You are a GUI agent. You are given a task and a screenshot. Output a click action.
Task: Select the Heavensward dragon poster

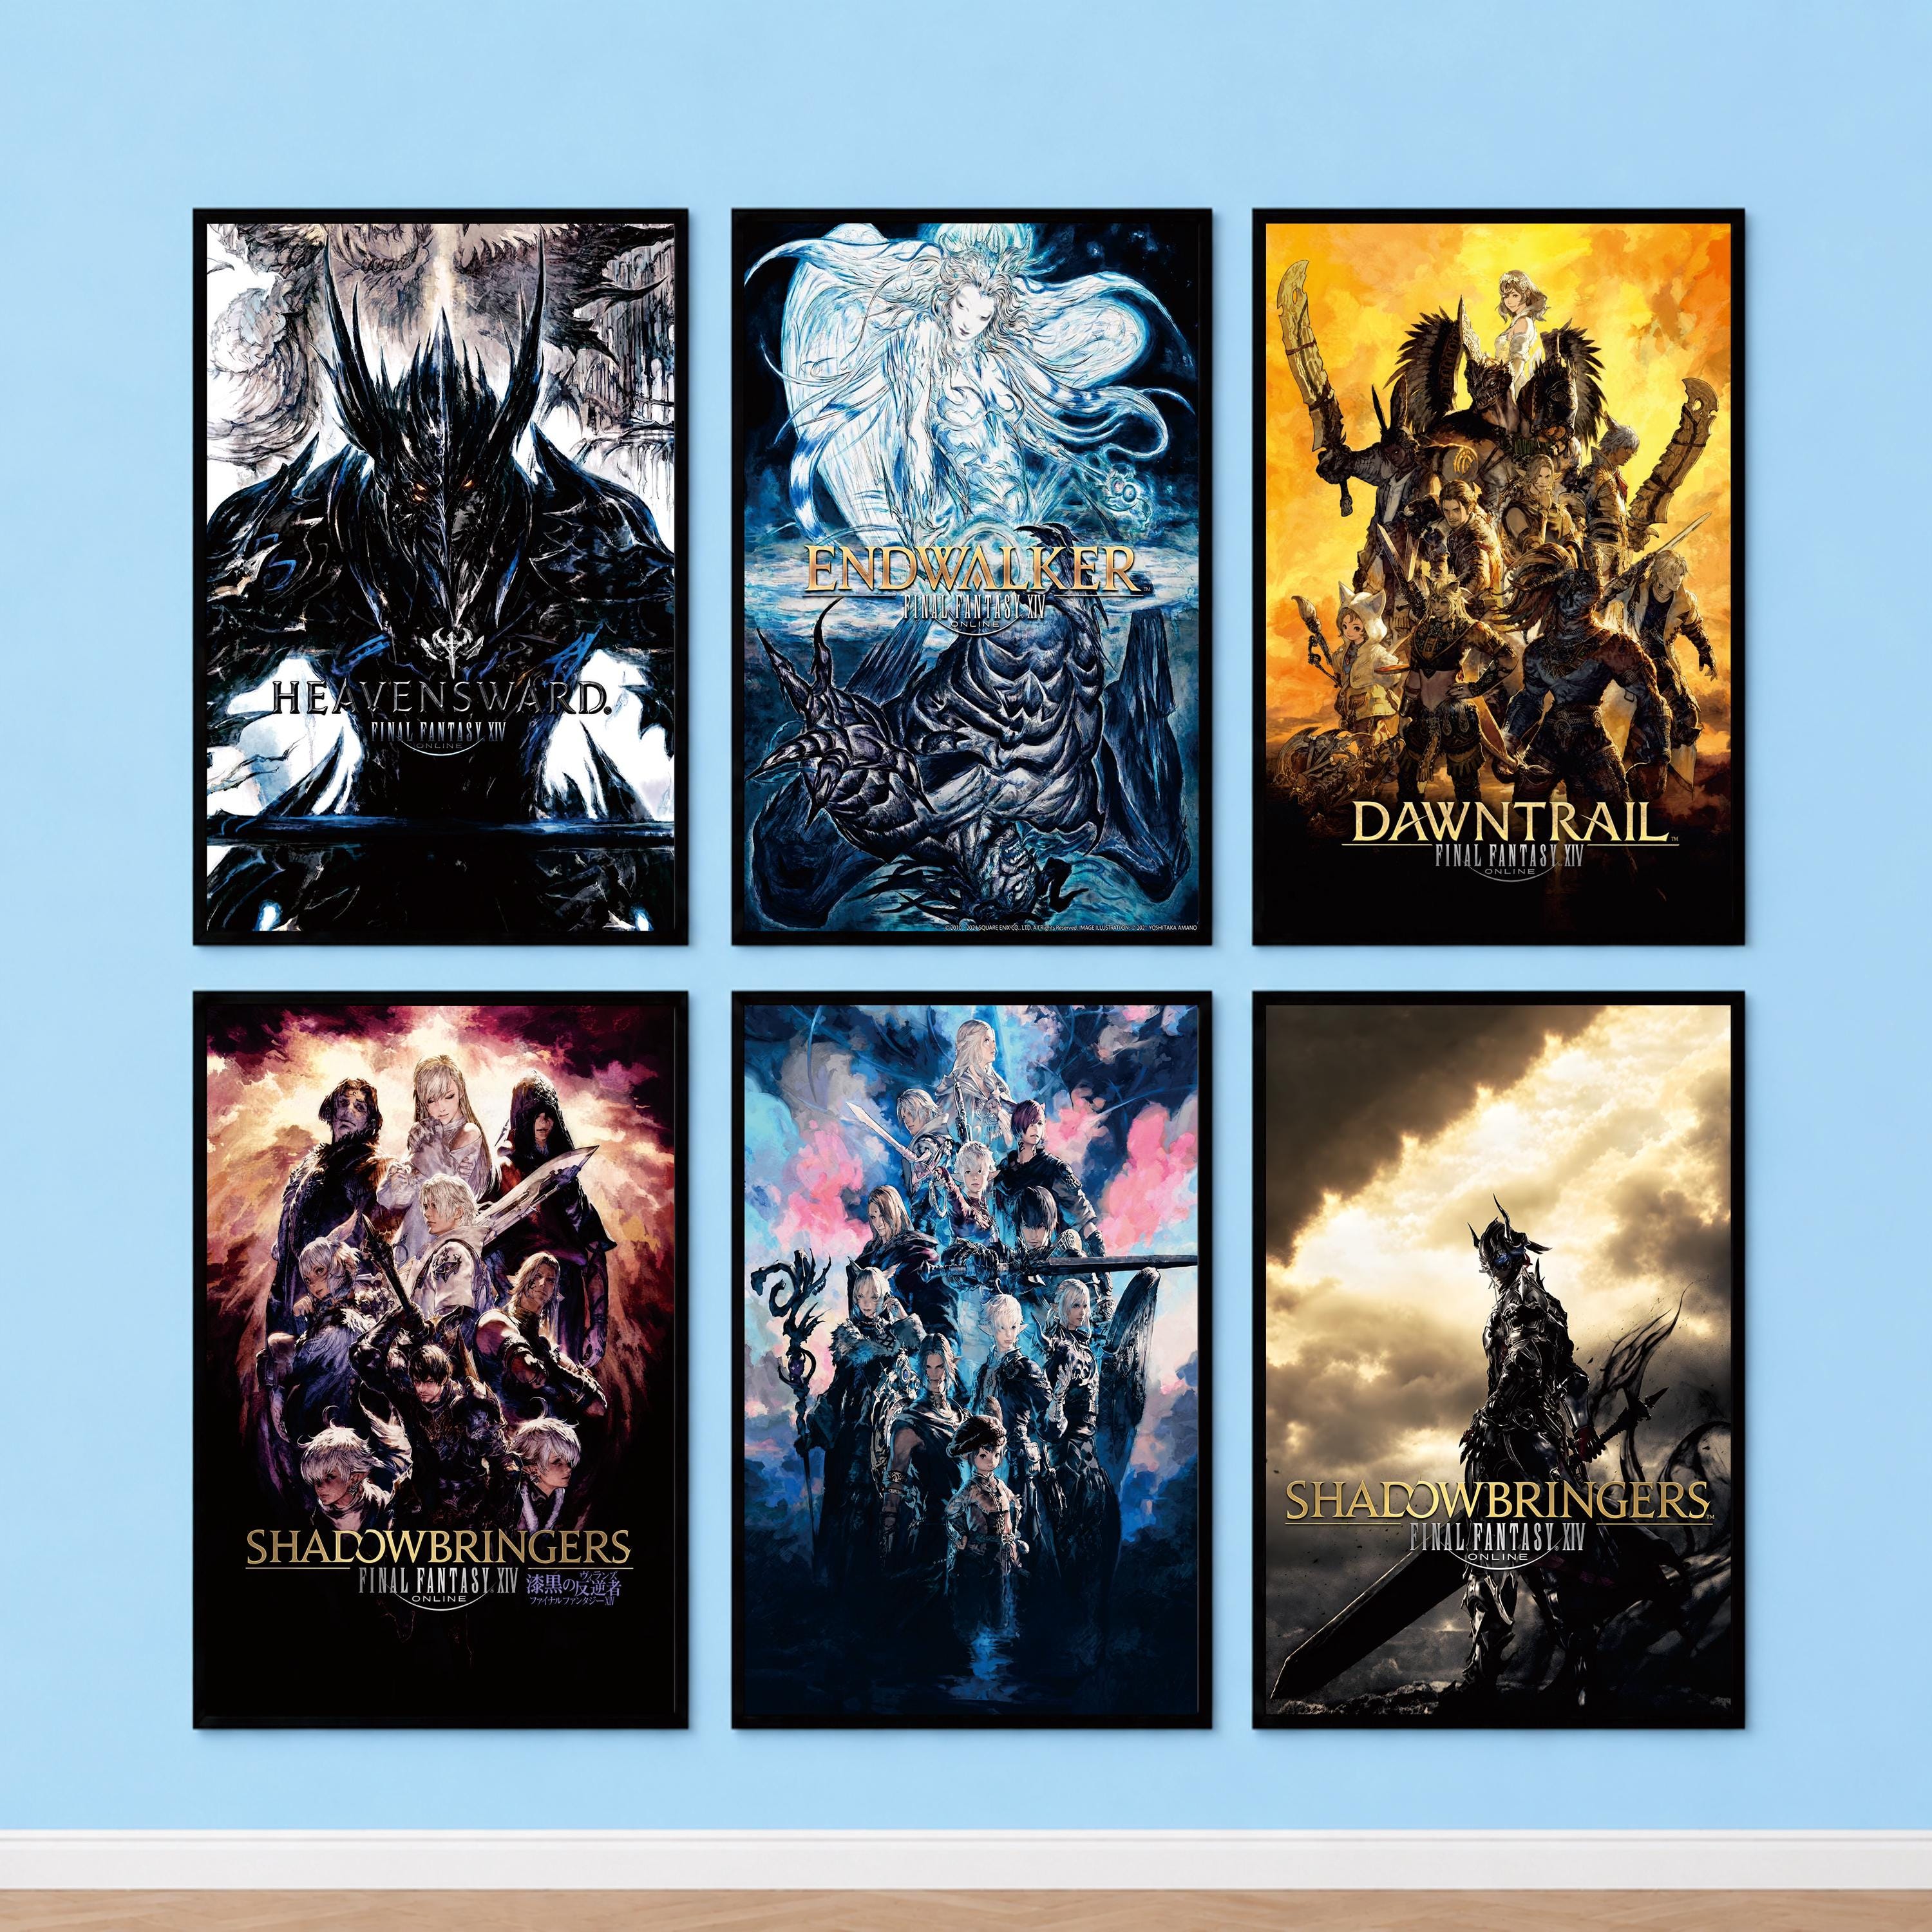pyautogui.click(x=441, y=576)
